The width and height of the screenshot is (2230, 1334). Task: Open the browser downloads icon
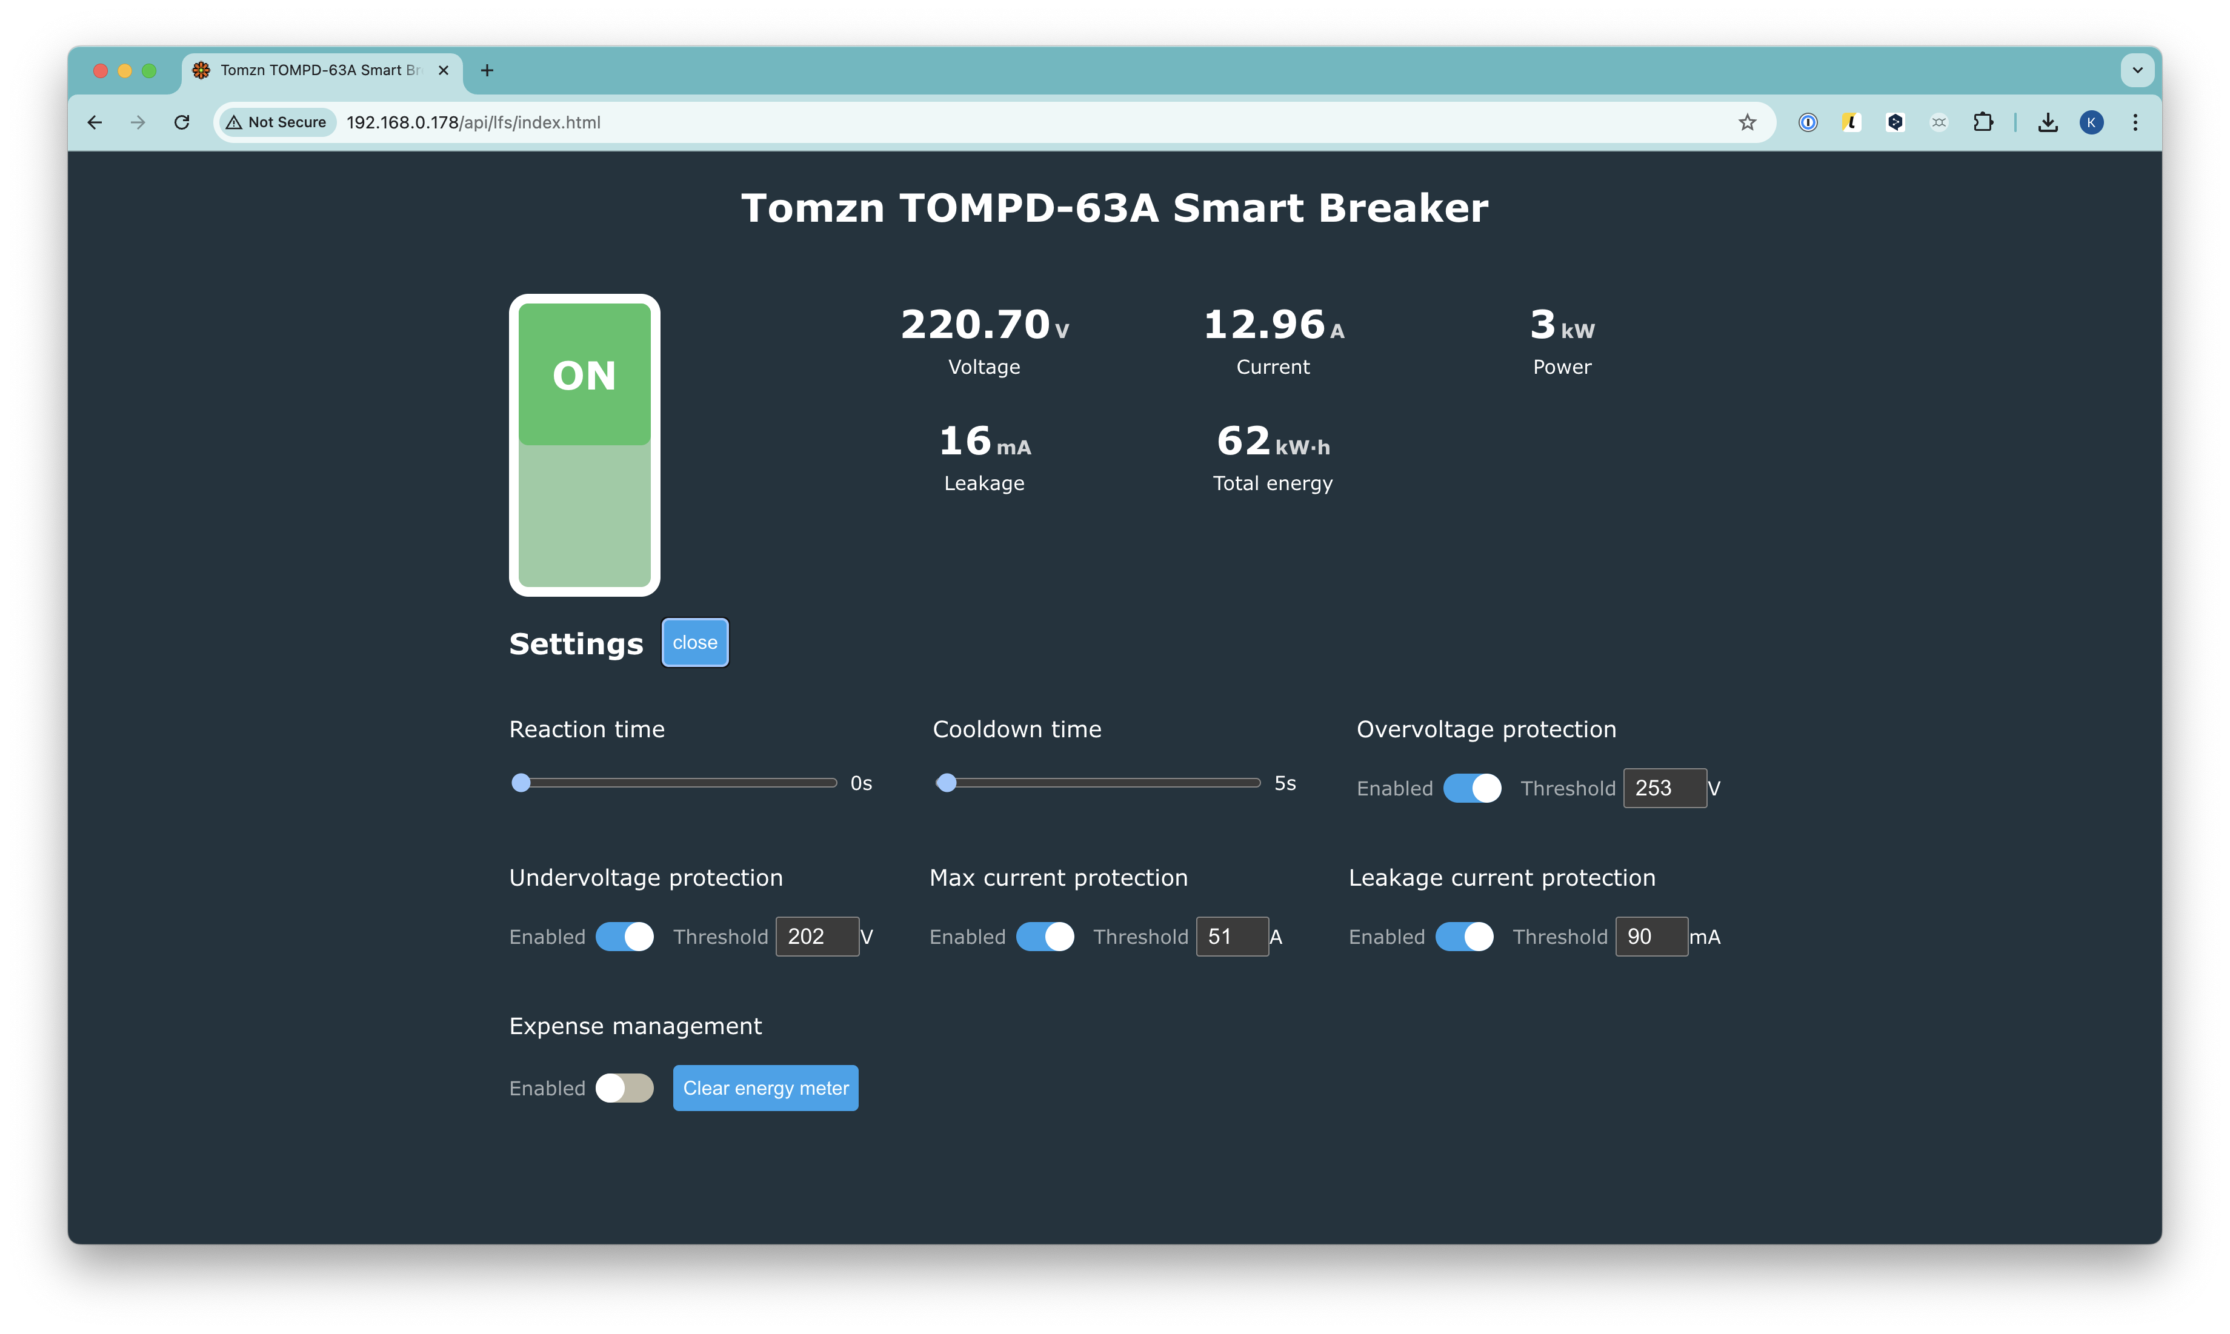coord(2048,122)
